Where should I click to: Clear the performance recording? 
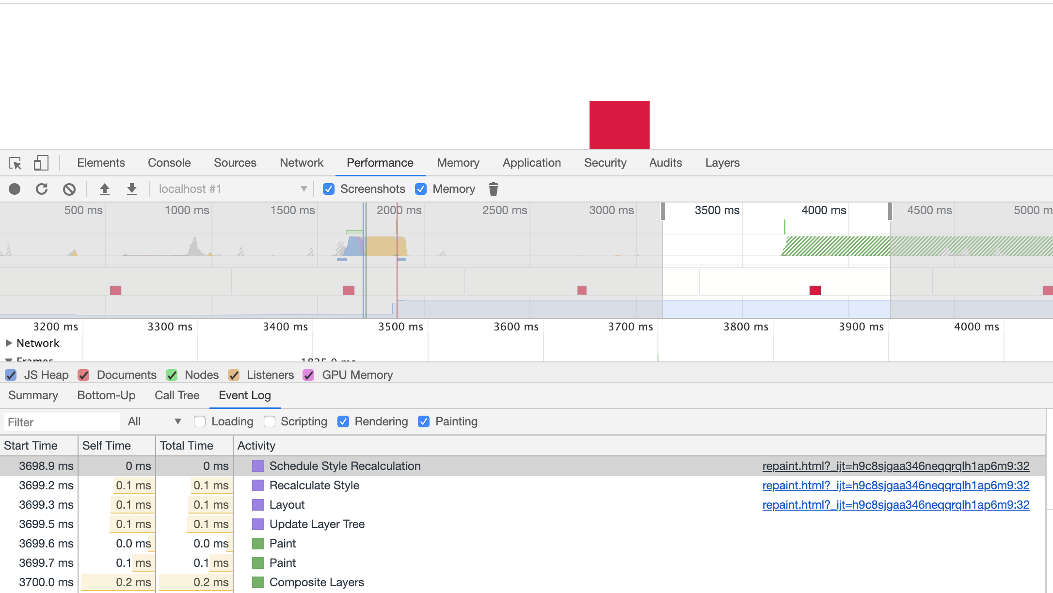tap(69, 189)
